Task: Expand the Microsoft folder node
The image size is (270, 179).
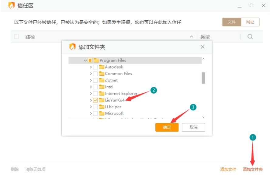Action: (91, 113)
